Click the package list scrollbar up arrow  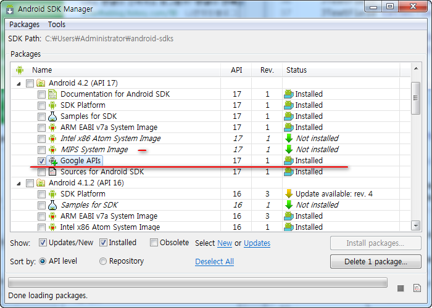click(416, 68)
